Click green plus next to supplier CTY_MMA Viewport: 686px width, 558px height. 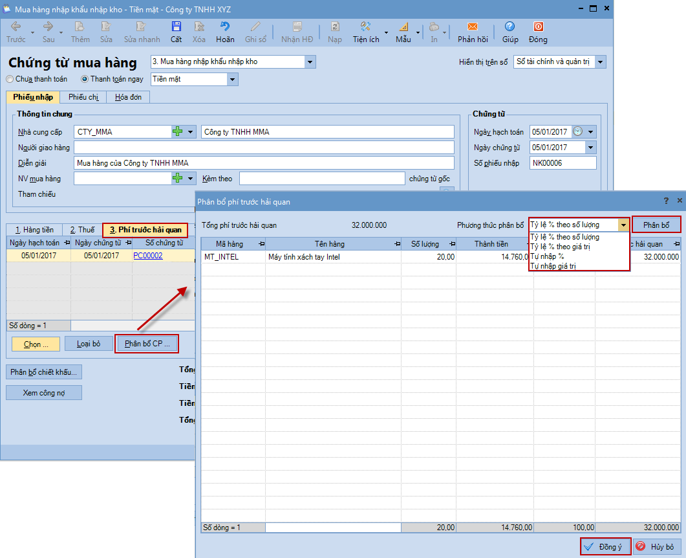pyautogui.click(x=178, y=132)
